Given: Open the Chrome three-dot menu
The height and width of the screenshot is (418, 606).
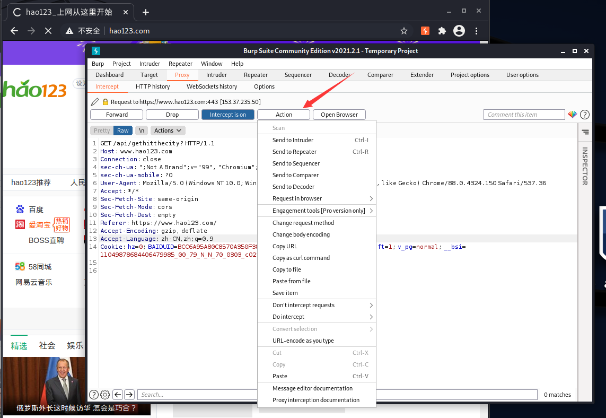Looking at the screenshot, I should tap(476, 31).
